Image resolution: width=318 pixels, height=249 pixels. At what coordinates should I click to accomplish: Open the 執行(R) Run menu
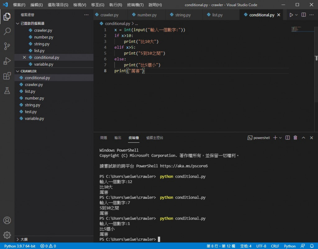click(116, 5)
